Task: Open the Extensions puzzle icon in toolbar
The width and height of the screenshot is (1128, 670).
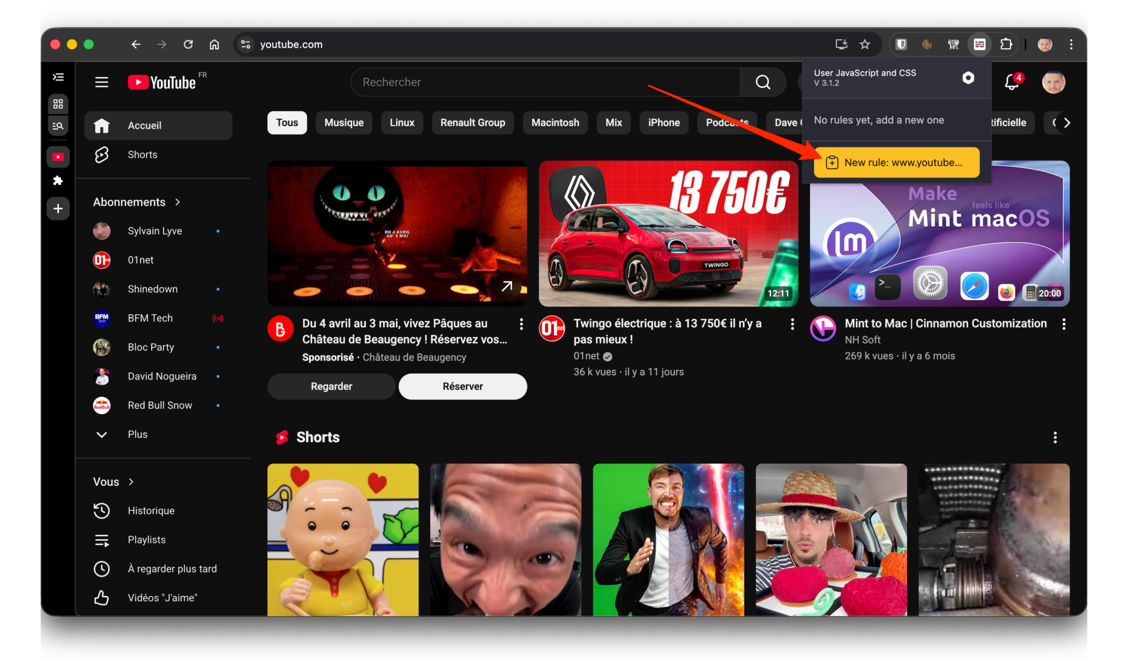Action: 1006,45
